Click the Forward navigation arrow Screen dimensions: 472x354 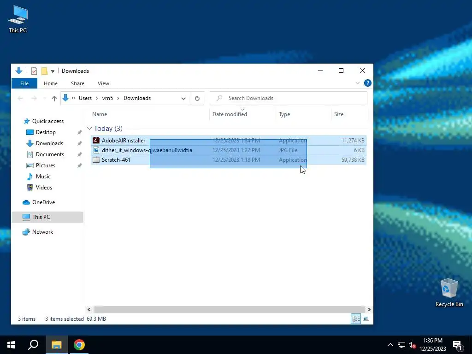tap(34, 98)
